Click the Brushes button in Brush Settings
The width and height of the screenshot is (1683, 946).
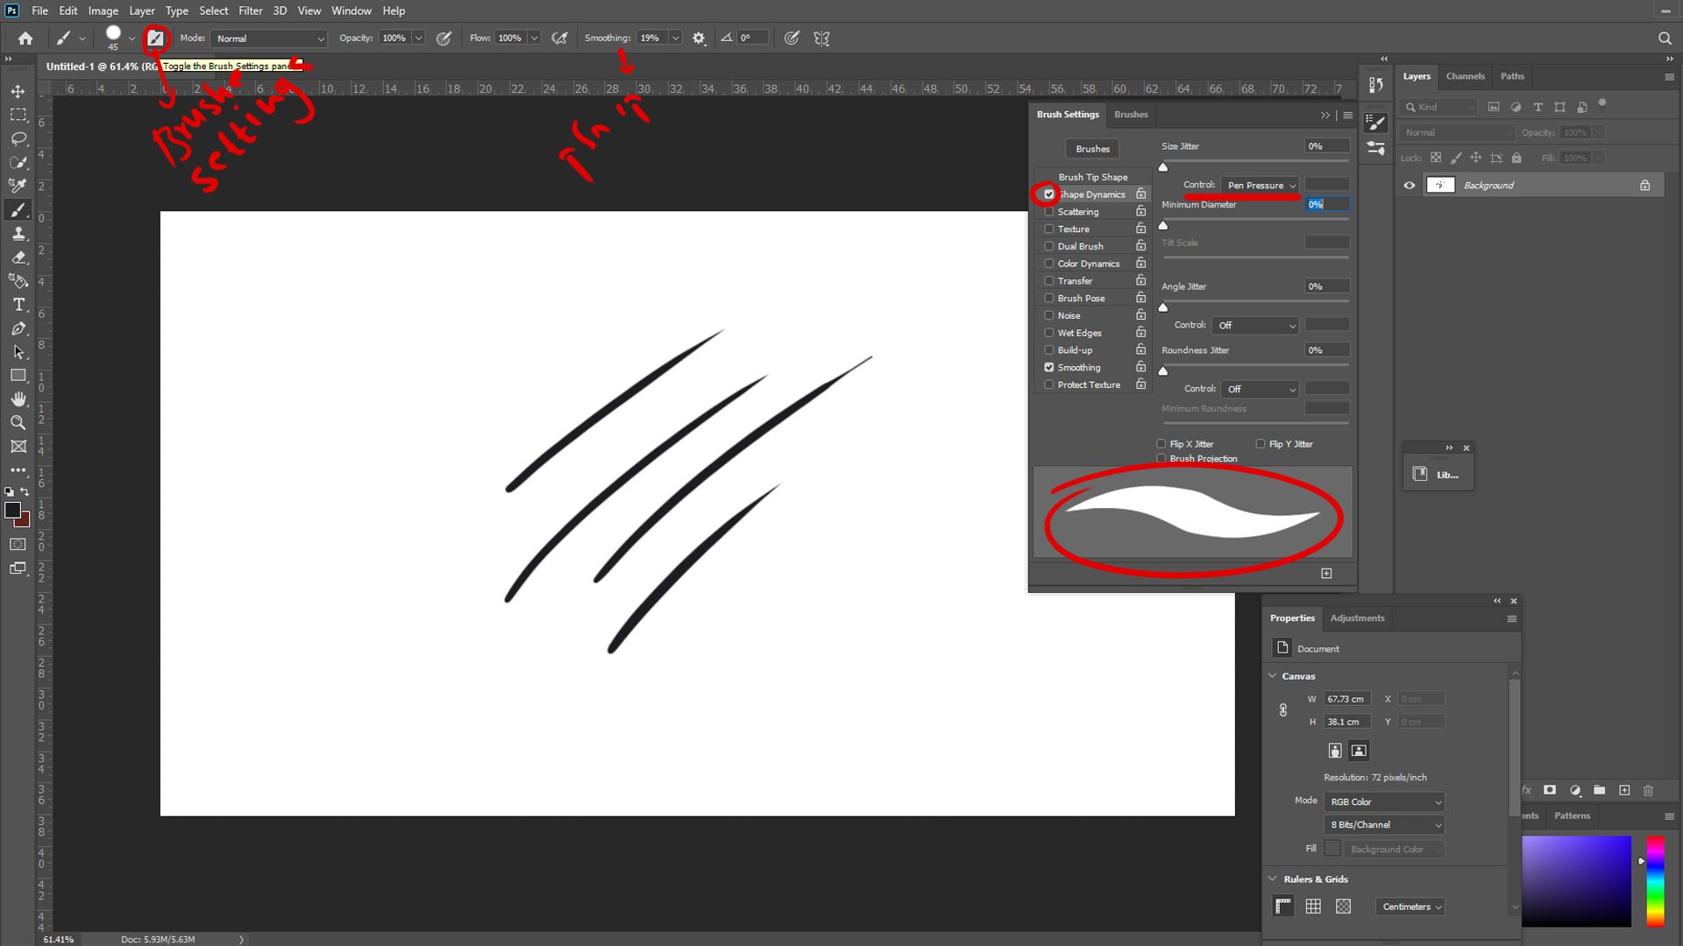1092,149
